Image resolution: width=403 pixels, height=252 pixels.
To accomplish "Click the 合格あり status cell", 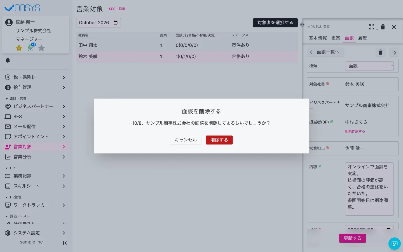I will click(x=240, y=57).
